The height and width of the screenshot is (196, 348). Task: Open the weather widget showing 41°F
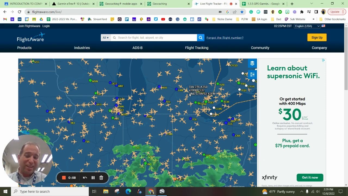click(x=278, y=191)
